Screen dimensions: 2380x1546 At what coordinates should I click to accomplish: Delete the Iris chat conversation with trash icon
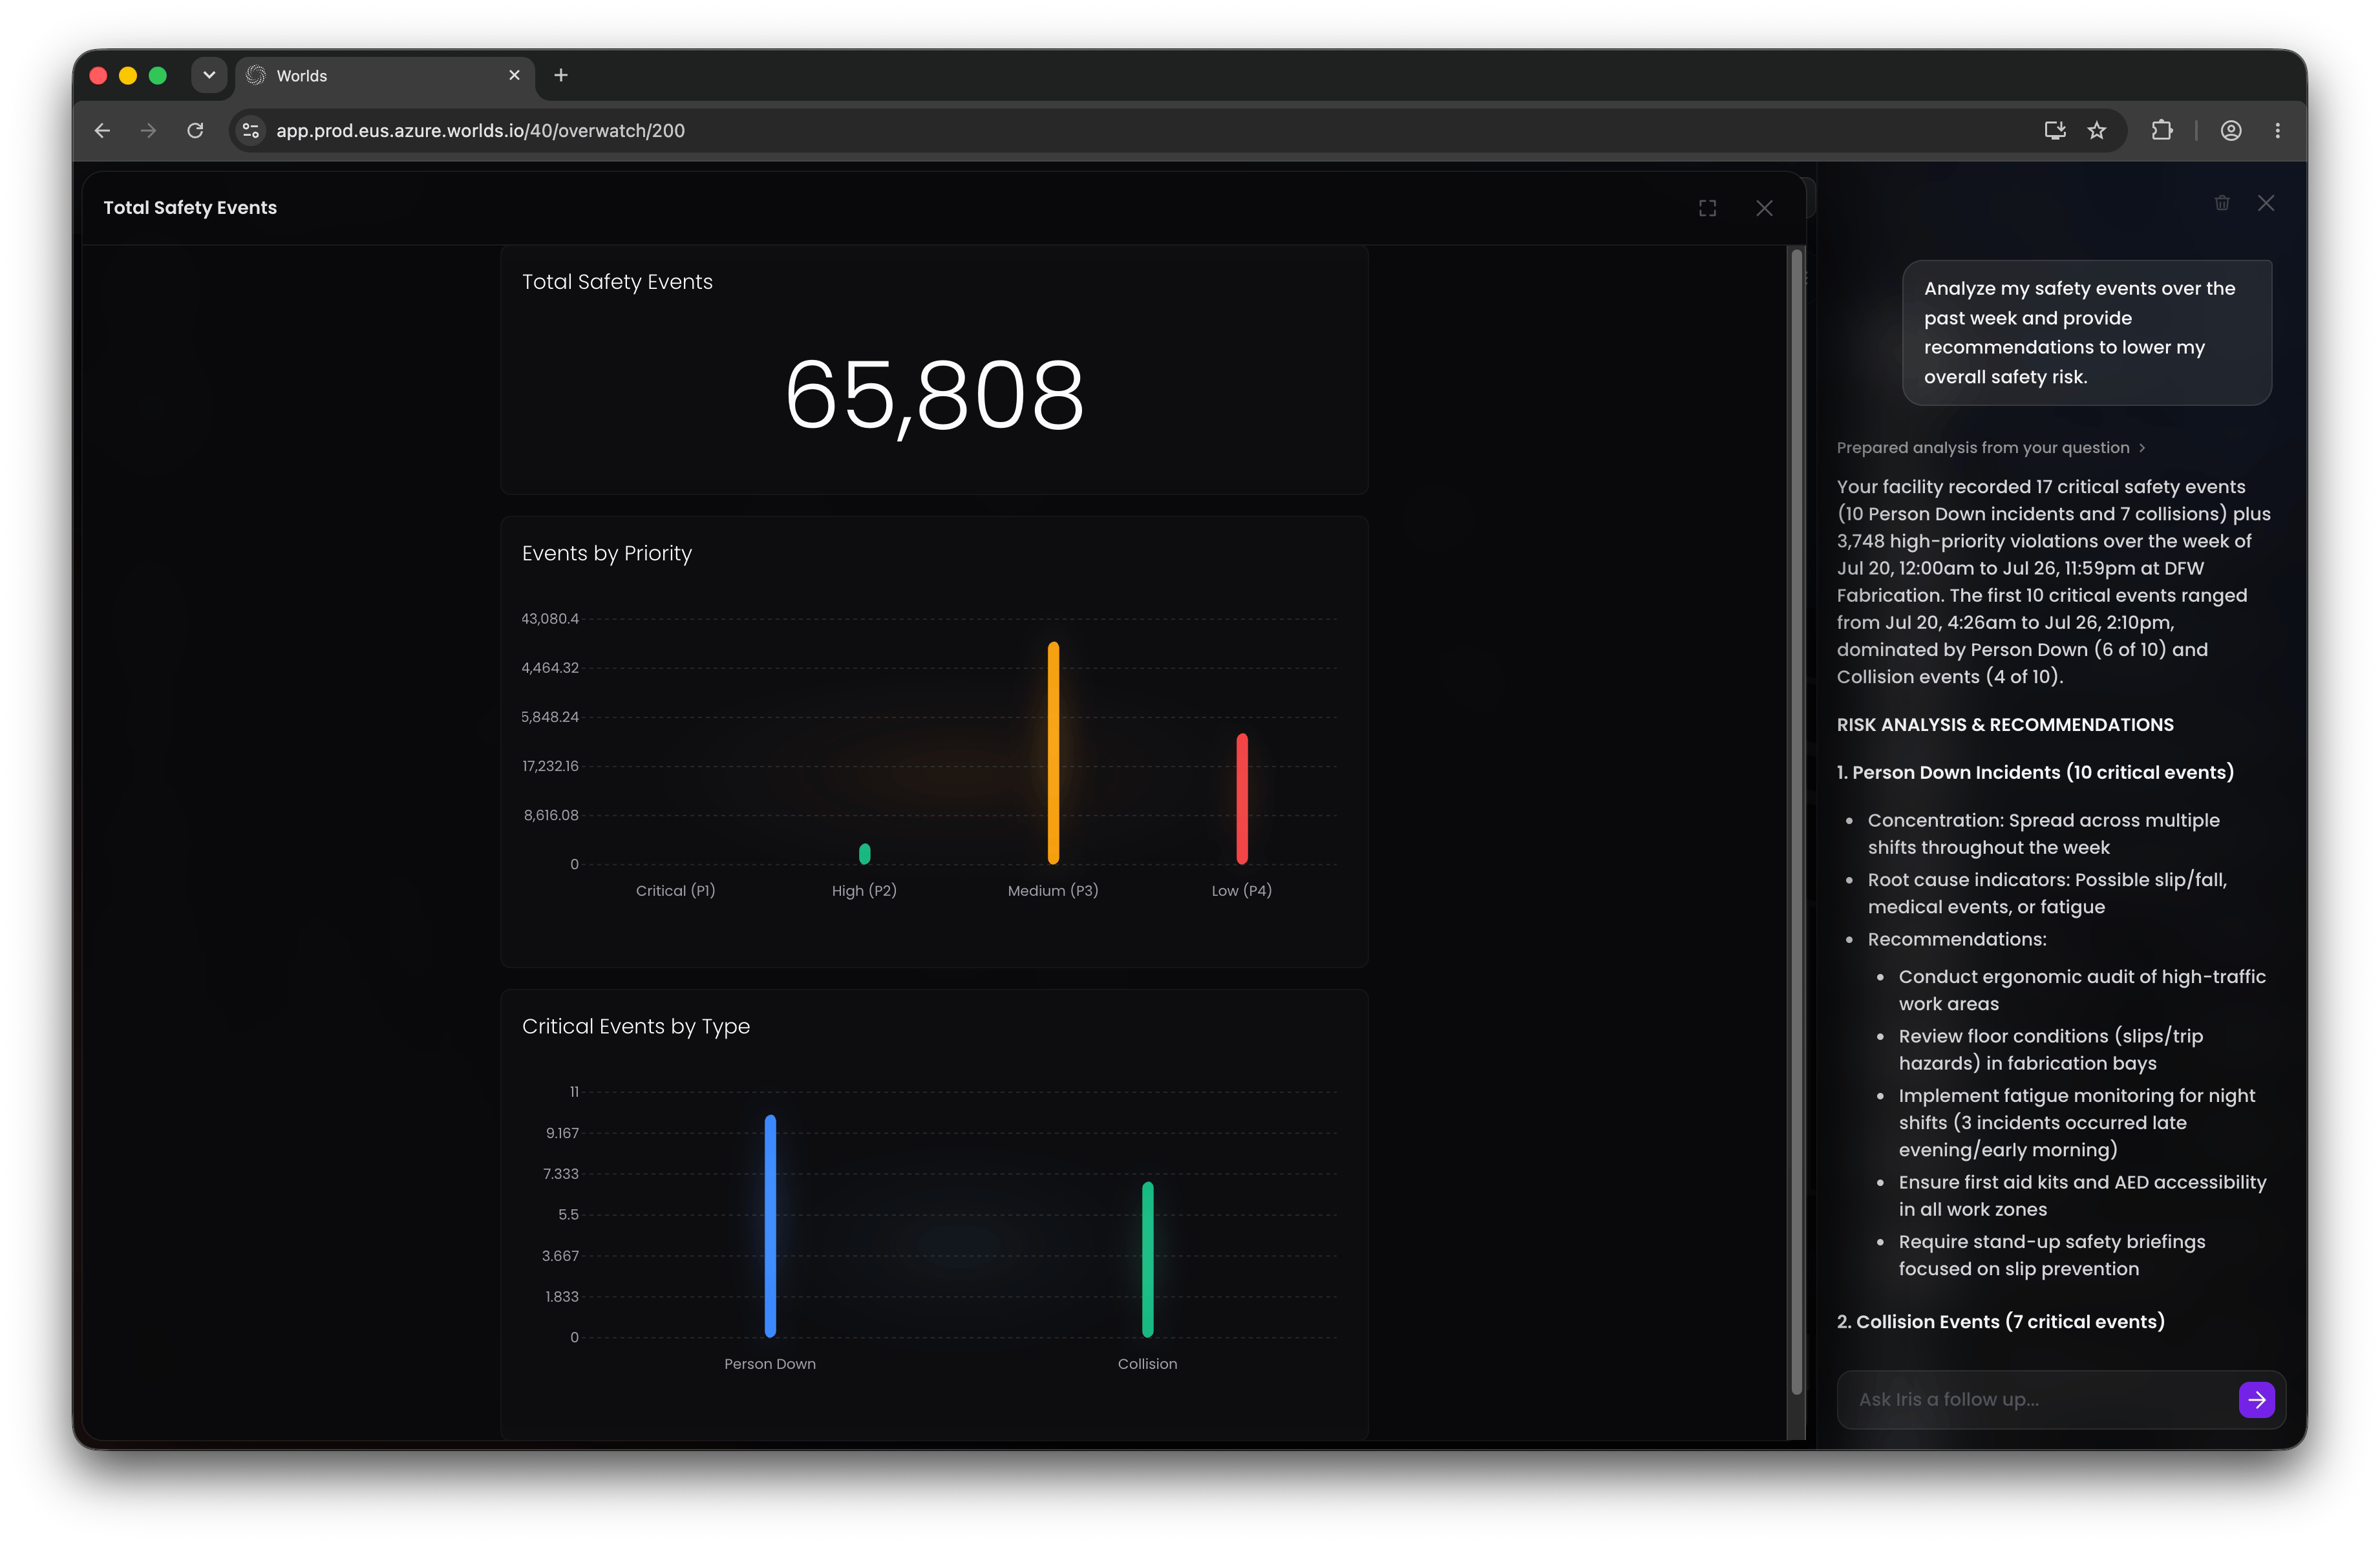tap(2222, 203)
